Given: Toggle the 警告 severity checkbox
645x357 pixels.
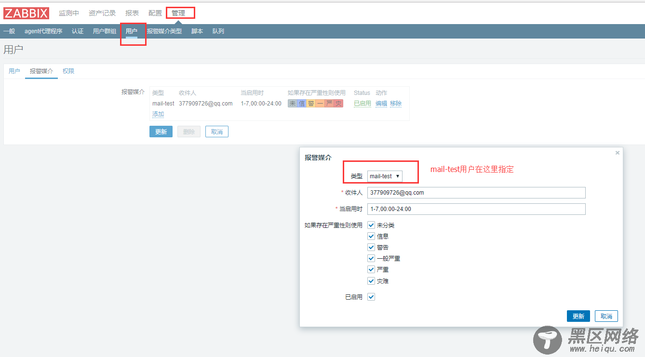Looking at the screenshot, I should [x=371, y=247].
